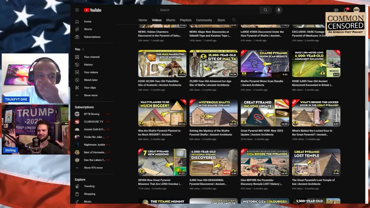The width and height of the screenshot is (370, 208).
Task: Open Site of Mal'ta video thumbnail
Action: [214, 64]
